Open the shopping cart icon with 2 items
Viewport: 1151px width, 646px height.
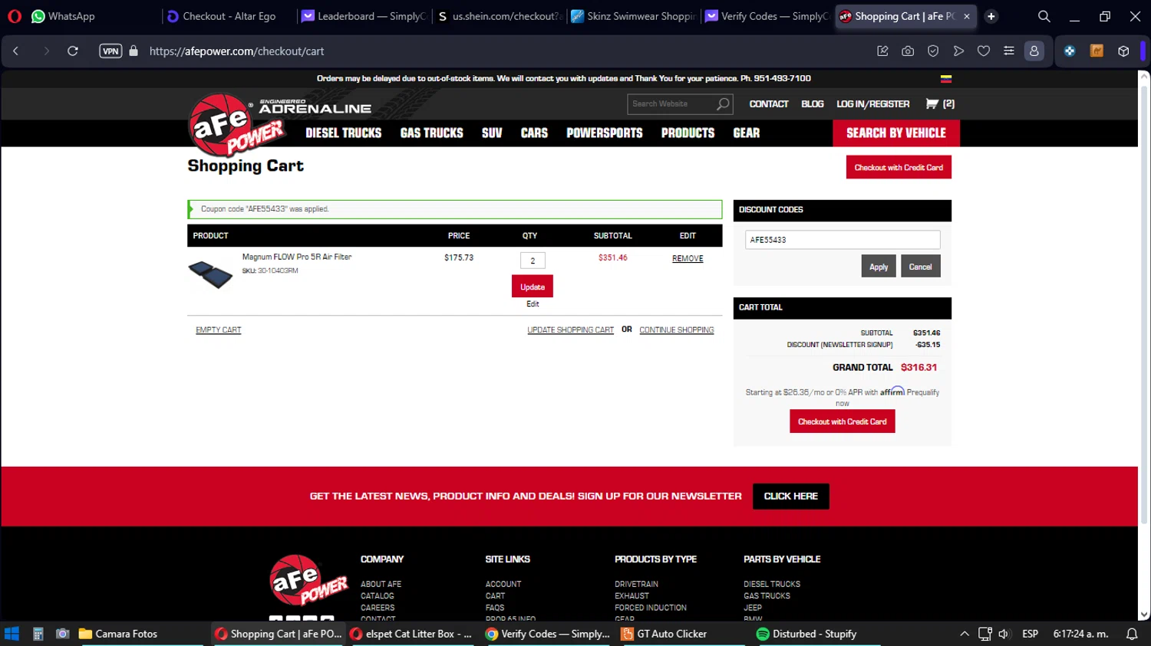[x=940, y=104]
